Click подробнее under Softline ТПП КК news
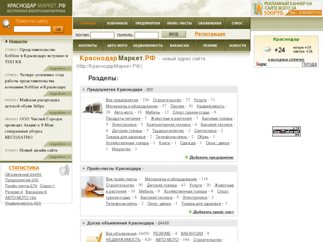Image resolution: width=323 pixels, height=242 pixels. pos(60,68)
